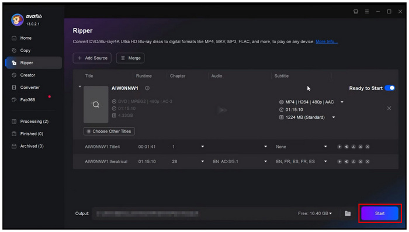This screenshot has height=232, width=409.
Task: Click the purple Start button
Action: tap(380, 213)
